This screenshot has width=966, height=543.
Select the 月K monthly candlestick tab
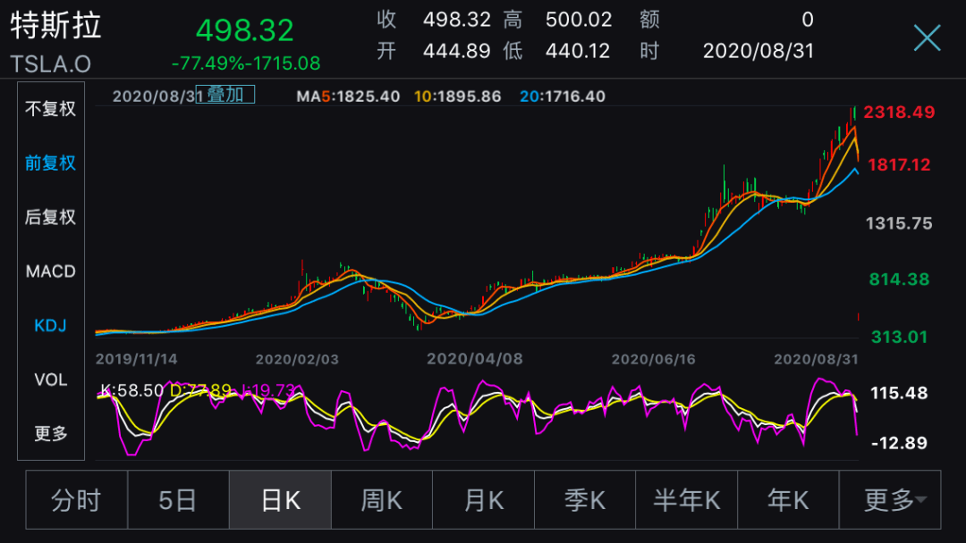coord(483,500)
